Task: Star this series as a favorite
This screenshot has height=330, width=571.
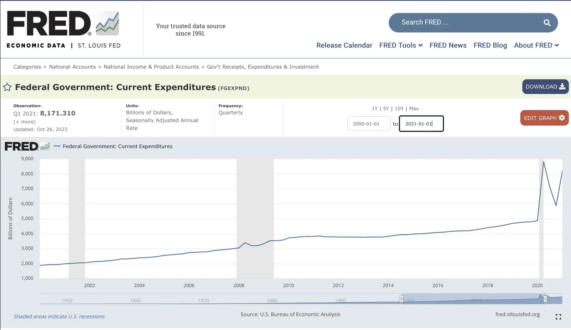Action: [7, 87]
